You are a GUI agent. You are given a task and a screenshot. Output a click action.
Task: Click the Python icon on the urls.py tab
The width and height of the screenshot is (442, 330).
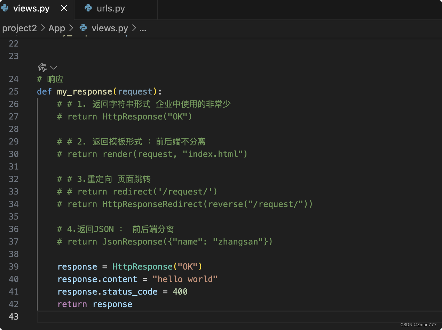click(88, 8)
